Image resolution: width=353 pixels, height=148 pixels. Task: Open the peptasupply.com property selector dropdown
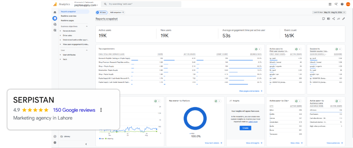(x=86, y=5)
